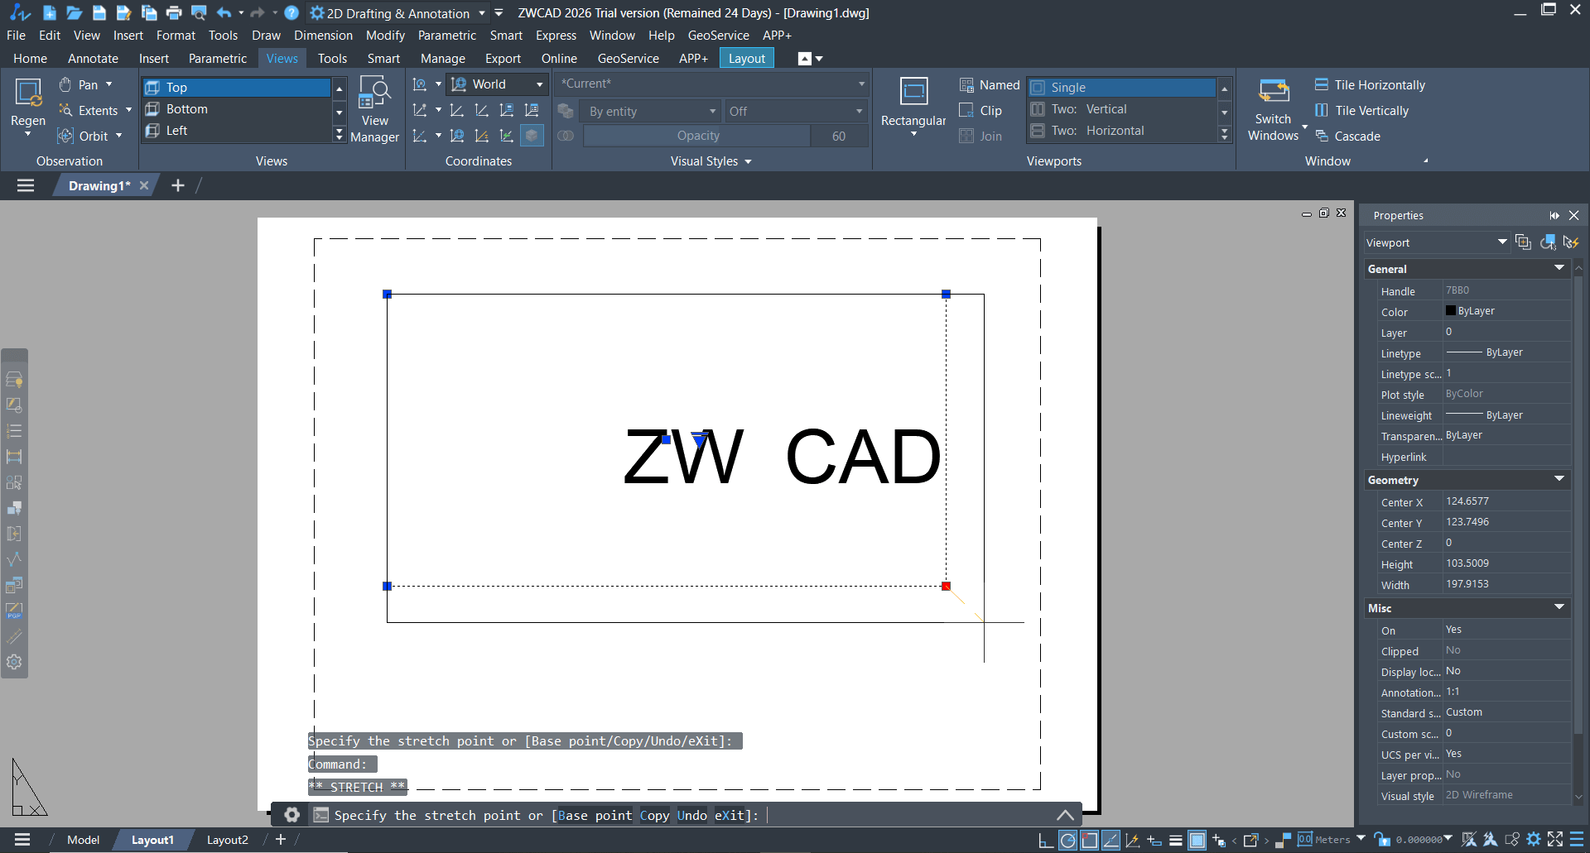Click the Save As icon
1590x853 pixels.
pos(124,12)
